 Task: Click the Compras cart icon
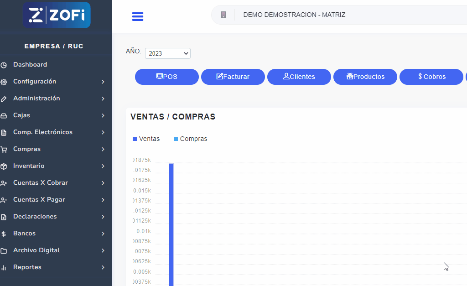[x=4, y=150]
